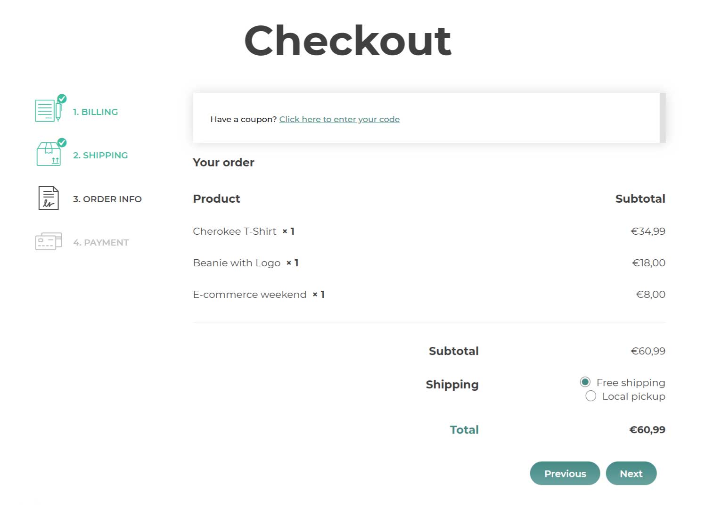Click the Checkout page heading
The height and width of the screenshot is (518, 705).
pos(348,41)
